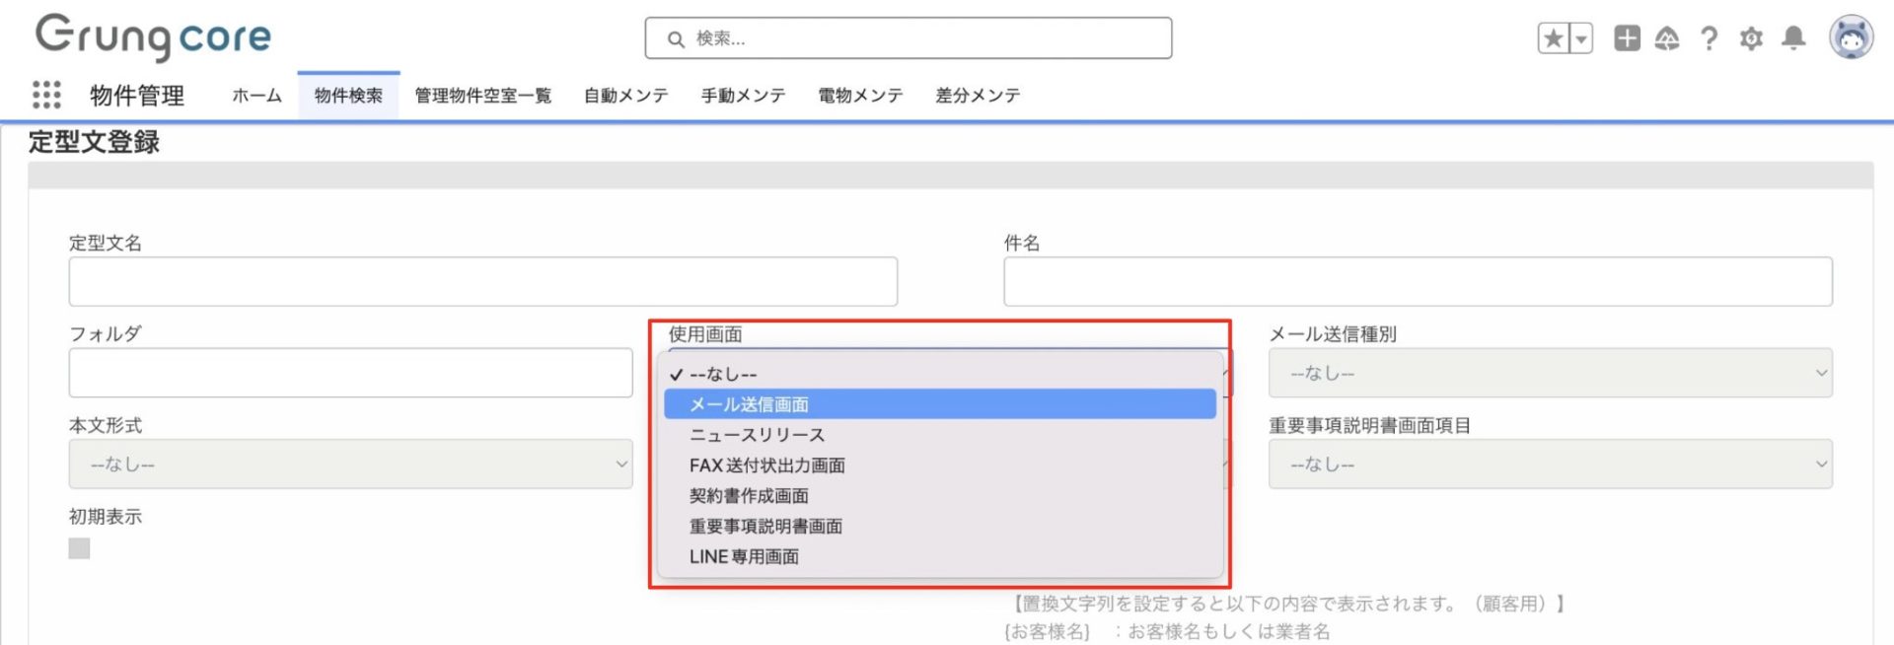This screenshot has height=645, width=1894.
Task: Toggle the 初期表示 checkbox
Action: (x=79, y=548)
